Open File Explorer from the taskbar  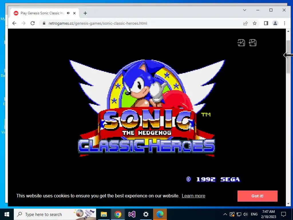coord(104,214)
